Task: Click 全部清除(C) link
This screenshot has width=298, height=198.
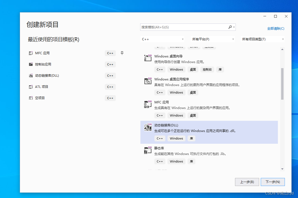Action: 275,28
